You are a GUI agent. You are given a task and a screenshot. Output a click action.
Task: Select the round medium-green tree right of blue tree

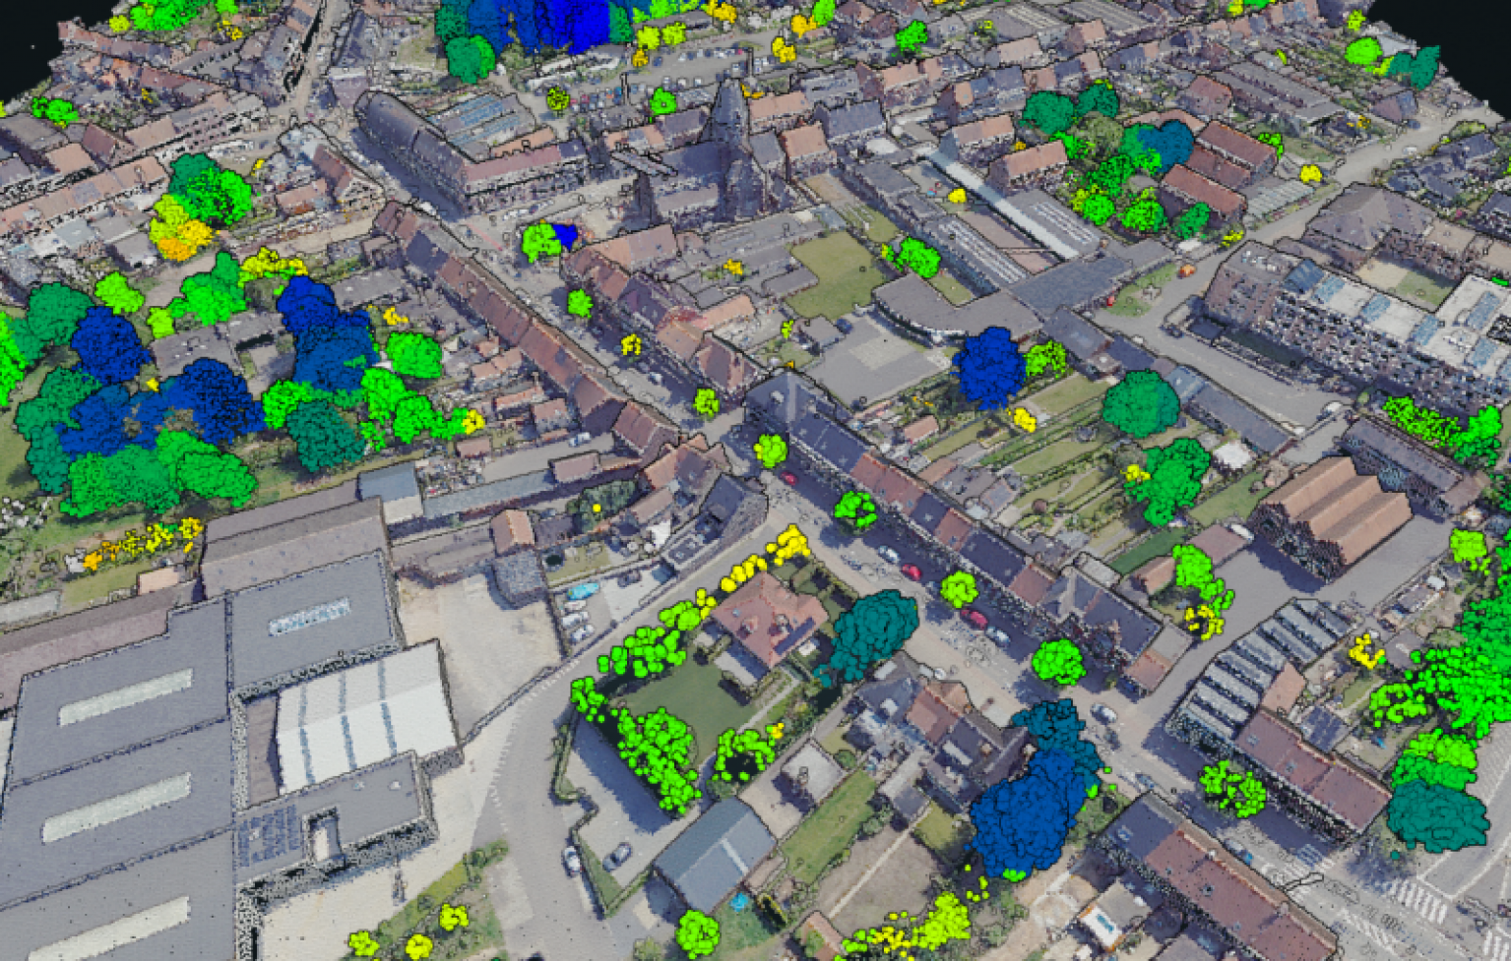click(1141, 403)
